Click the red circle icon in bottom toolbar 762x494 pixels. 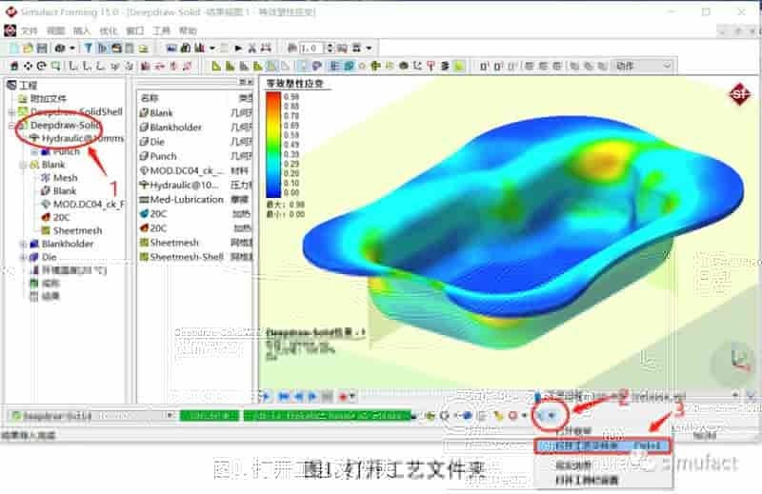tap(512, 415)
